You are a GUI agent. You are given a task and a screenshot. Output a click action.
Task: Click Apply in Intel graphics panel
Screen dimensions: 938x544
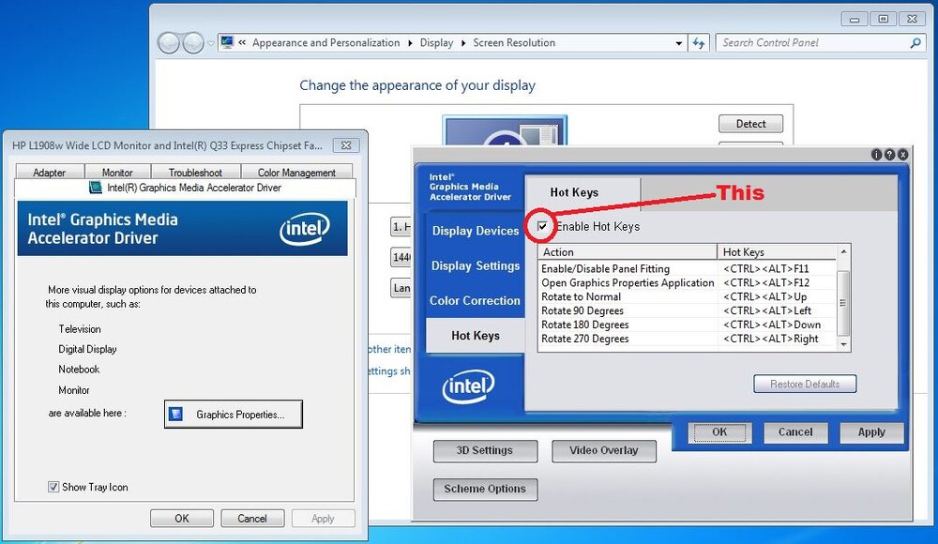pyautogui.click(x=871, y=432)
